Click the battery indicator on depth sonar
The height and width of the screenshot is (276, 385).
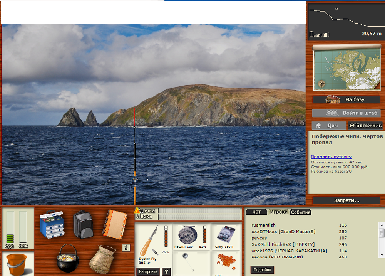(319, 34)
